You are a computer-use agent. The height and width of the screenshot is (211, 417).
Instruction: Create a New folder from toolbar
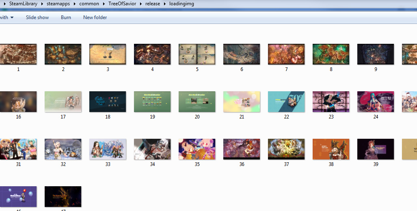click(95, 17)
